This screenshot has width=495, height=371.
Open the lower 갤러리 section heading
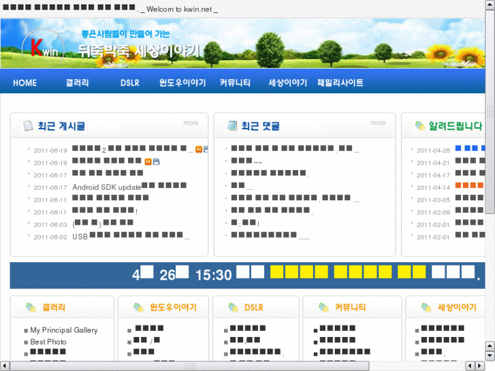click(54, 307)
